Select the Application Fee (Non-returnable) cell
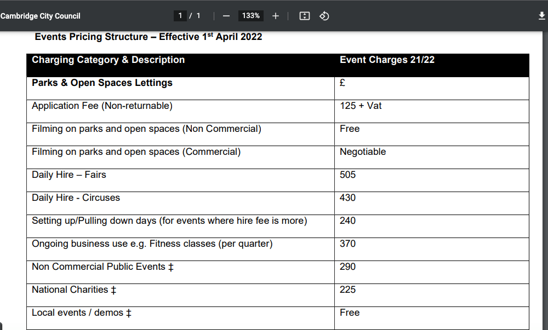 (102, 106)
